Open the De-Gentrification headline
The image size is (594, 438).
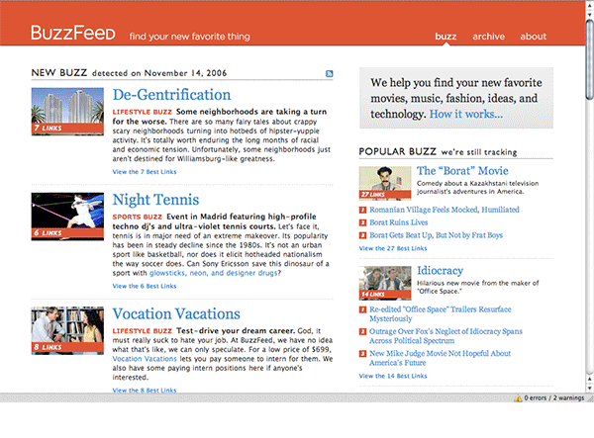(171, 95)
